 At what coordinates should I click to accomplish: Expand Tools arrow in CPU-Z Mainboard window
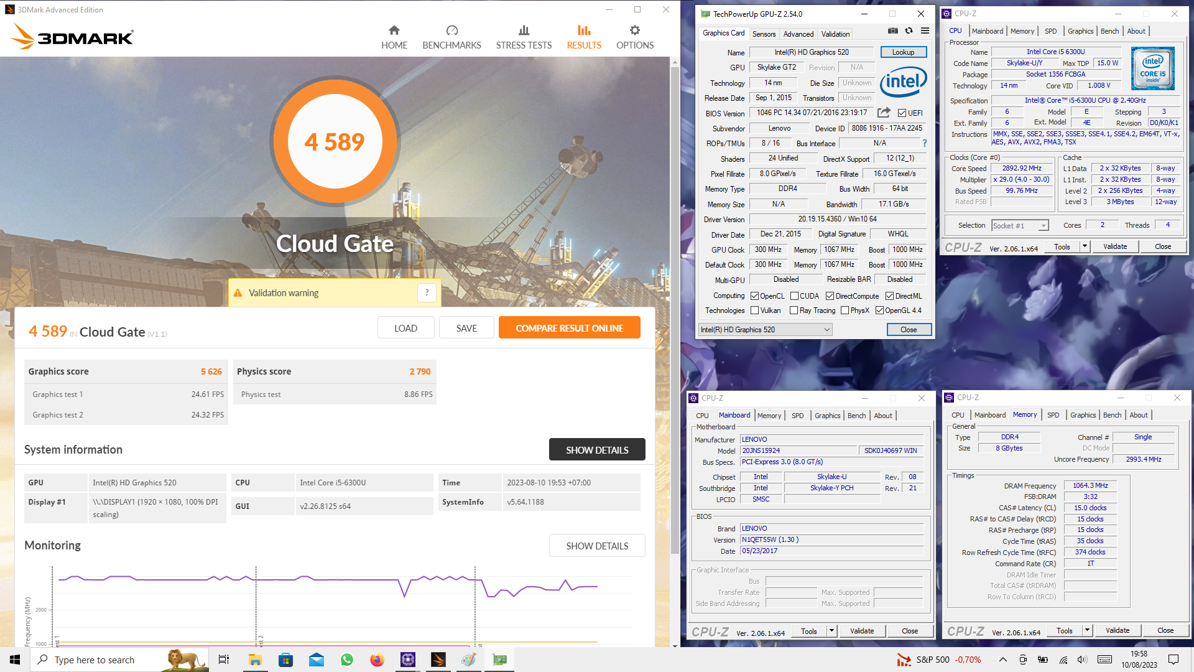[x=831, y=631]
